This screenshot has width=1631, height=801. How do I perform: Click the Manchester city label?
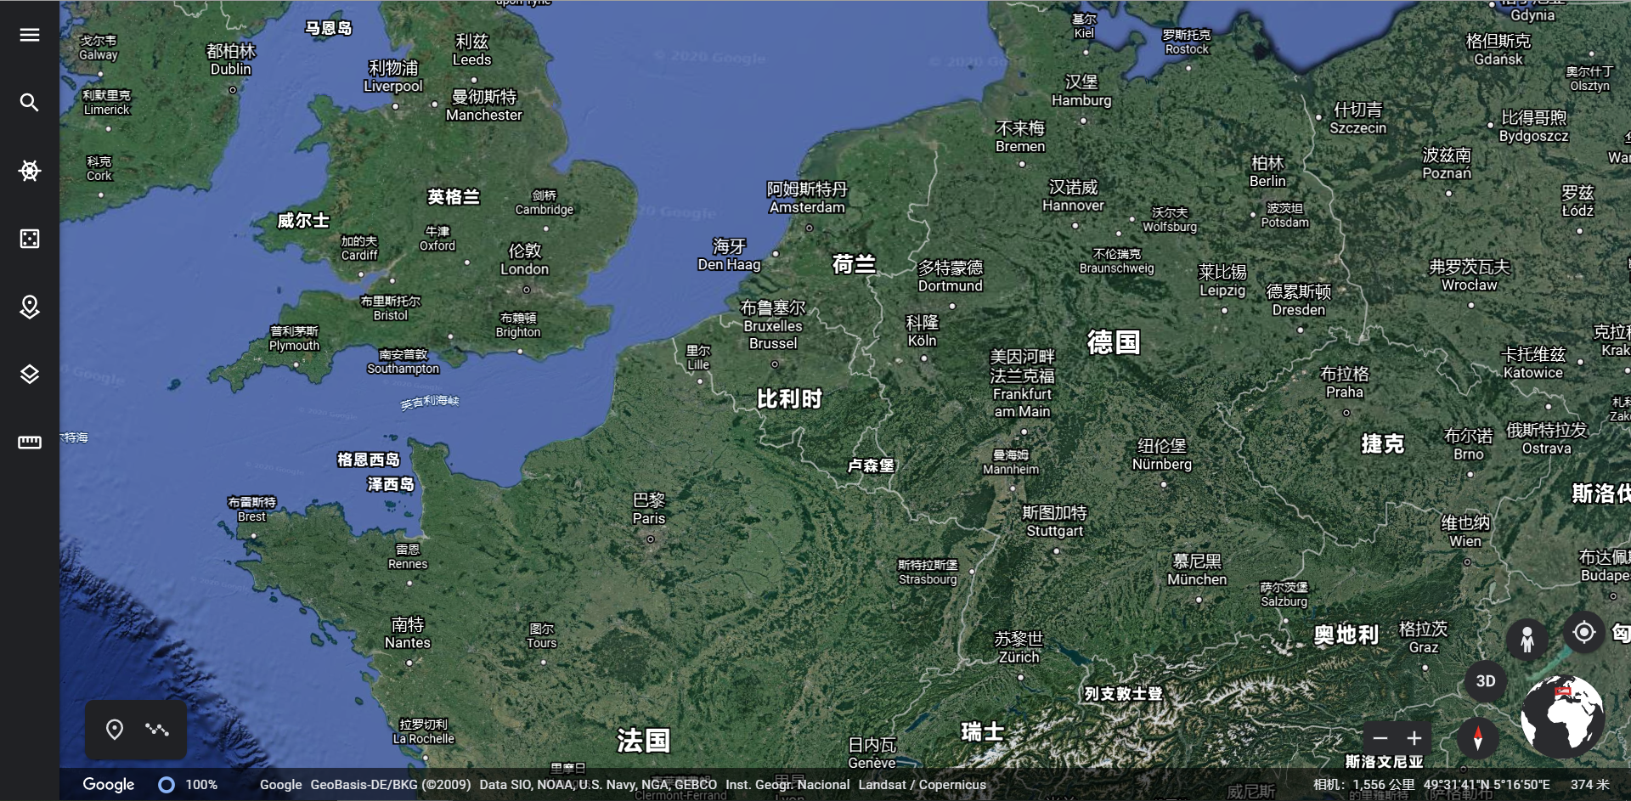coord(484,105)
